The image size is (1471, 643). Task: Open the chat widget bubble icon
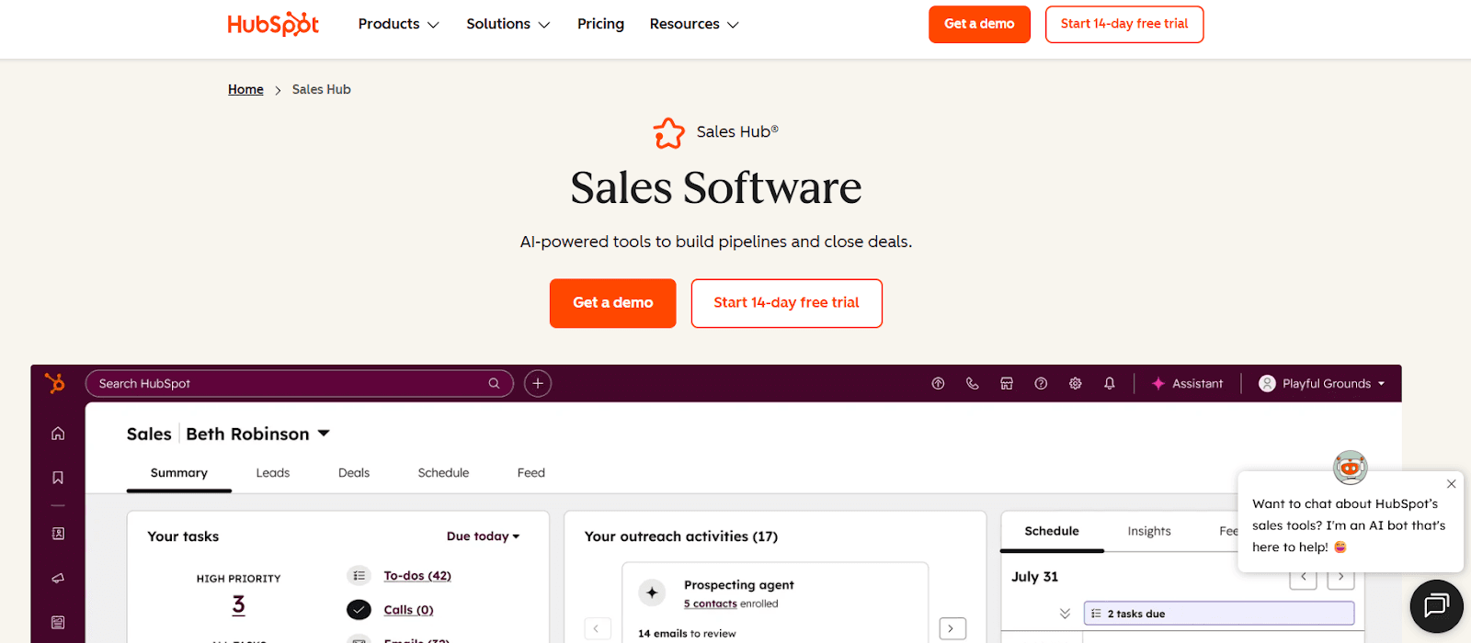pos(1436,605)
